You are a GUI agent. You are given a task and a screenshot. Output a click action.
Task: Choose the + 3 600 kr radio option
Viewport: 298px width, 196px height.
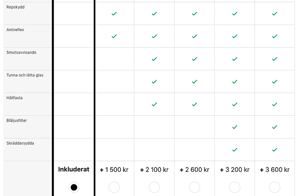[x=275, y=187]
